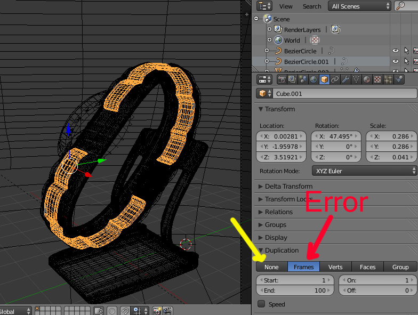Viewport: 418px width, 315px height.
Task: Click the curve data icon beside BezierCircle.001
Action: 344,62
